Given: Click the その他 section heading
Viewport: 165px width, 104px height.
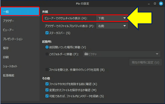Looking at the screenshot, I should click(46, 78).
